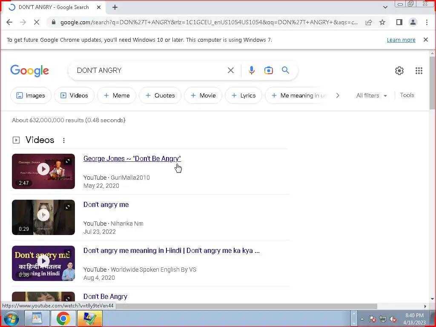Show hidden system tray icons

(x=362, y=319)
